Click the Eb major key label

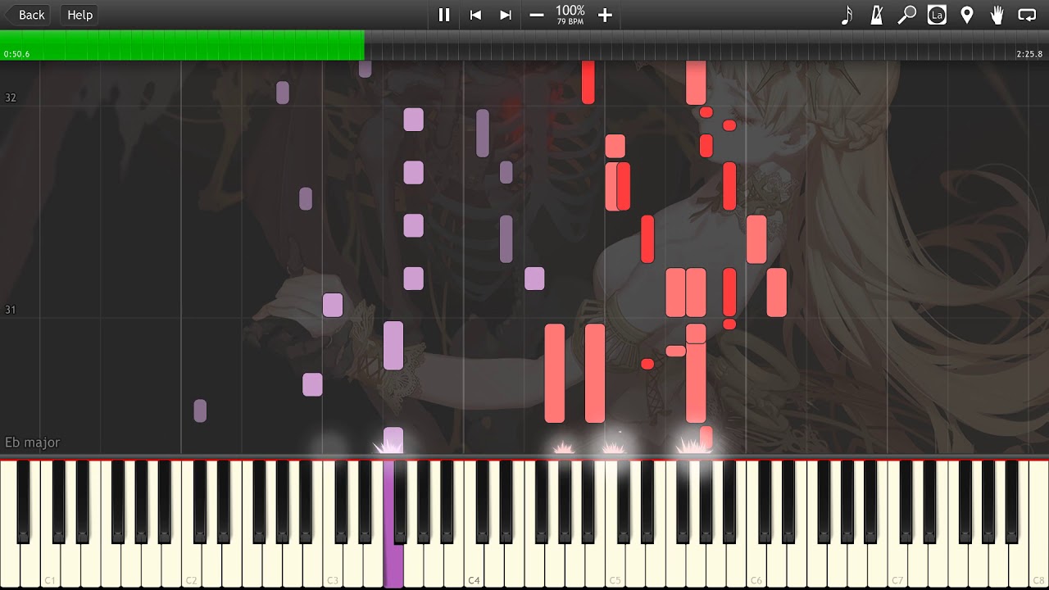coord(33,442)
